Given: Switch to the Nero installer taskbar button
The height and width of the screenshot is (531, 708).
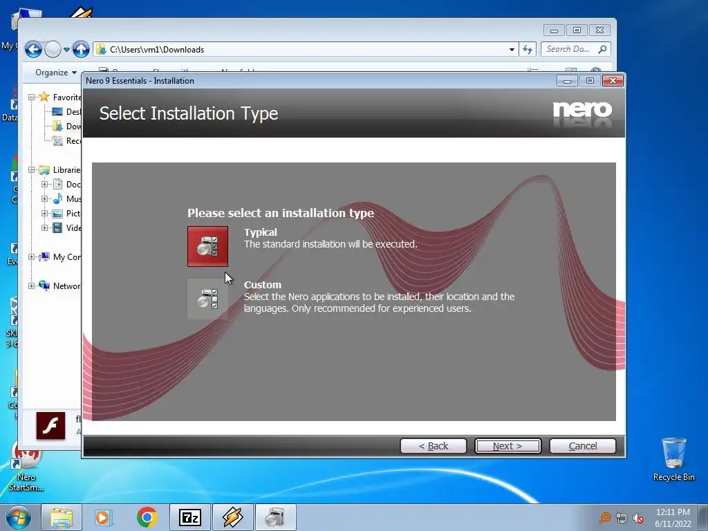Looking at the screenshot, I should 275,517.
